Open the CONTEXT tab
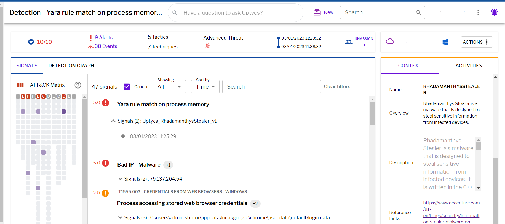 coord(410,66)
